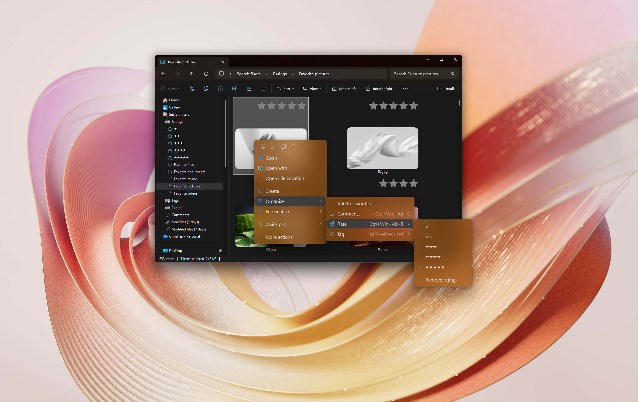Expand the Personalize submenu
Image resolution: width=638 pixels, height=402 pixels.
[x=290, y=212]
